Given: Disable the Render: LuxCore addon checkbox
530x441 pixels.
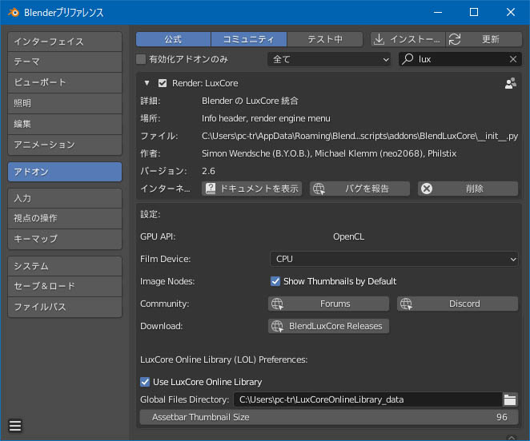Looking at the screenshot, I should pos(163,83).
